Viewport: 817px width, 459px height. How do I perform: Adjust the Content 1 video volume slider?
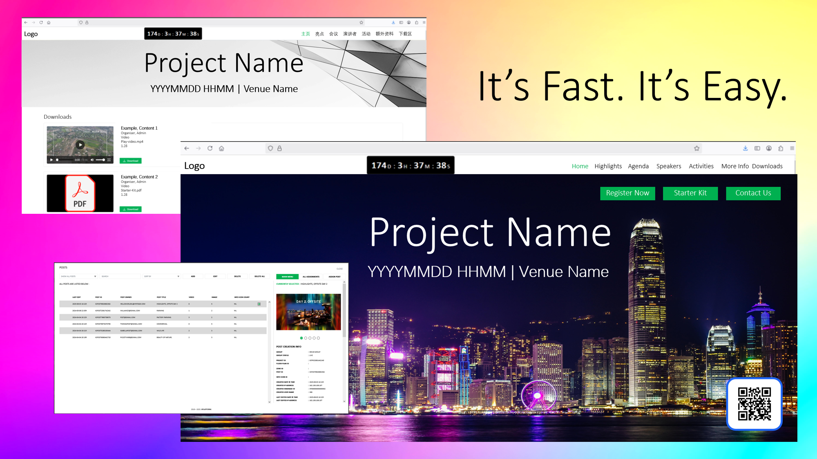[x=100, y=160]
